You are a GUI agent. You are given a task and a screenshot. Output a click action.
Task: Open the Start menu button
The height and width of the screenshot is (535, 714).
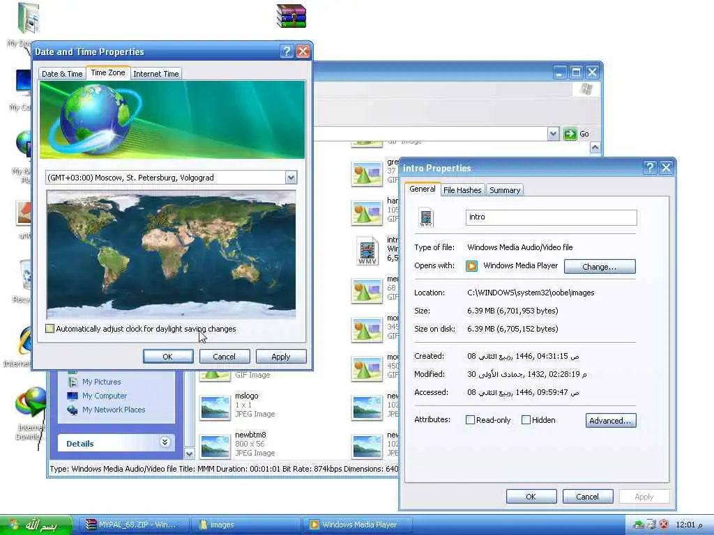[36, 525]
